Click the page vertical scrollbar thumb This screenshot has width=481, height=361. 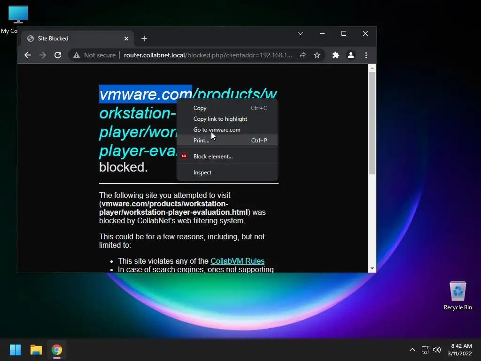(372, 123)
